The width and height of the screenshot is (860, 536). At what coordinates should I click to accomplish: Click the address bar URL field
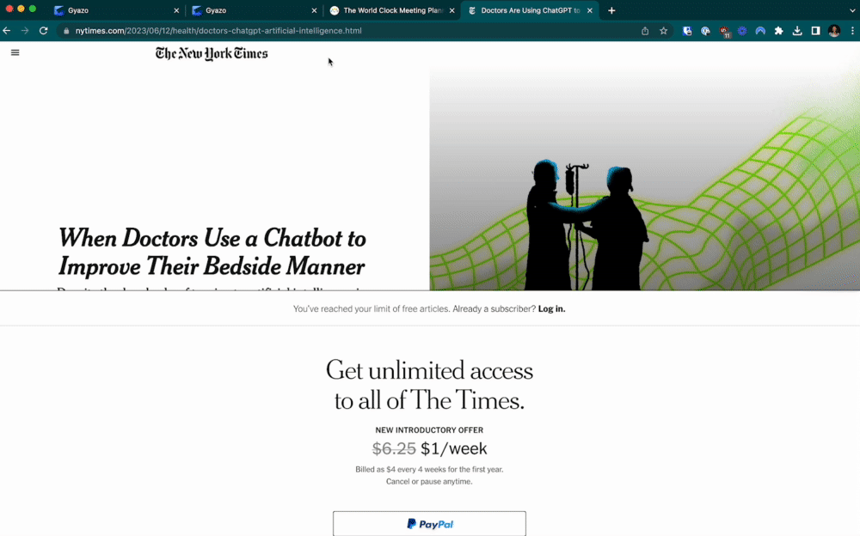click(351, 31)
